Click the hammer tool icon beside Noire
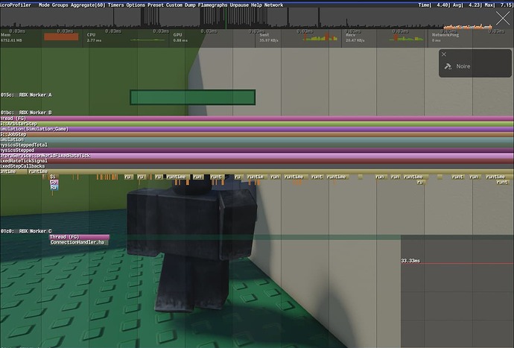 tap(448, 66)
